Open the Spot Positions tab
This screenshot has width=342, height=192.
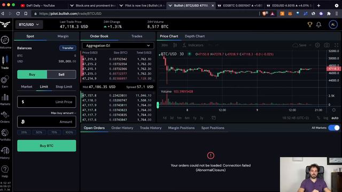[213, 128]
